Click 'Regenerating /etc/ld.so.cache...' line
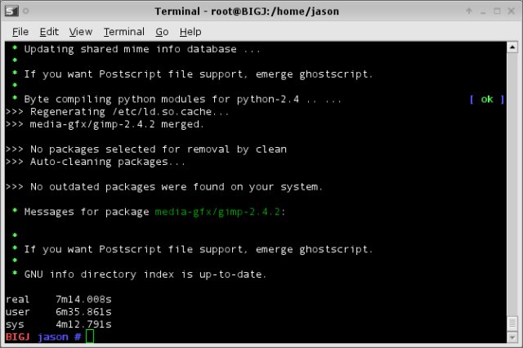 tap(118, 112)
